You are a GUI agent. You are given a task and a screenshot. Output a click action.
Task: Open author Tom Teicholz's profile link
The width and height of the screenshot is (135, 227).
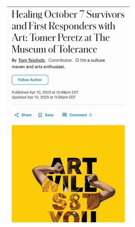point(31,60)
